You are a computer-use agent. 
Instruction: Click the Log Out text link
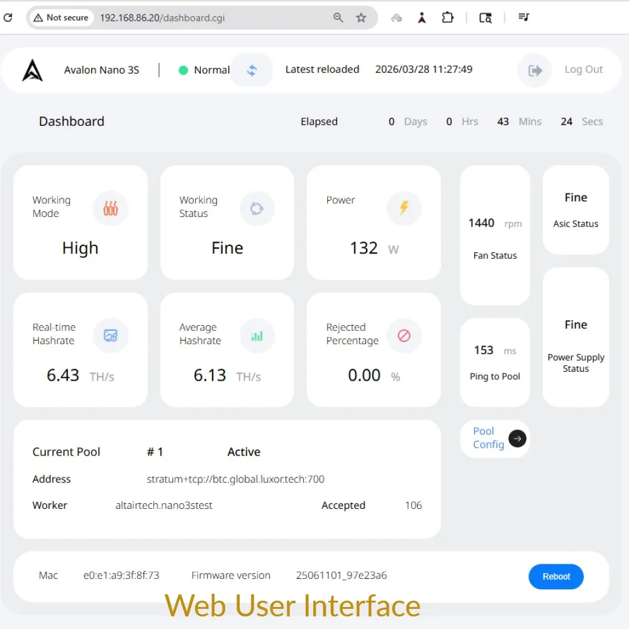pos(583,69)
